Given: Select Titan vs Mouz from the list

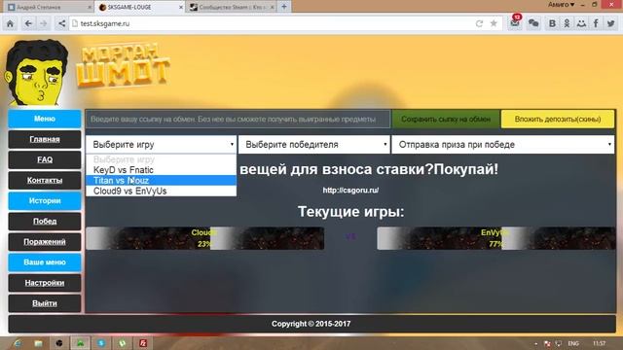Looking at the screenshot, I should [x=161, y=181].
